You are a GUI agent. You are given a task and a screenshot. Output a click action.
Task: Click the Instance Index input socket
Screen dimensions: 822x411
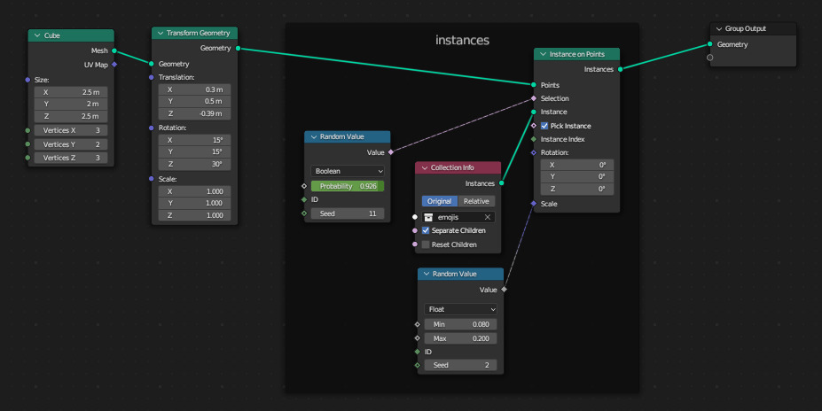(x=534, y=139)
